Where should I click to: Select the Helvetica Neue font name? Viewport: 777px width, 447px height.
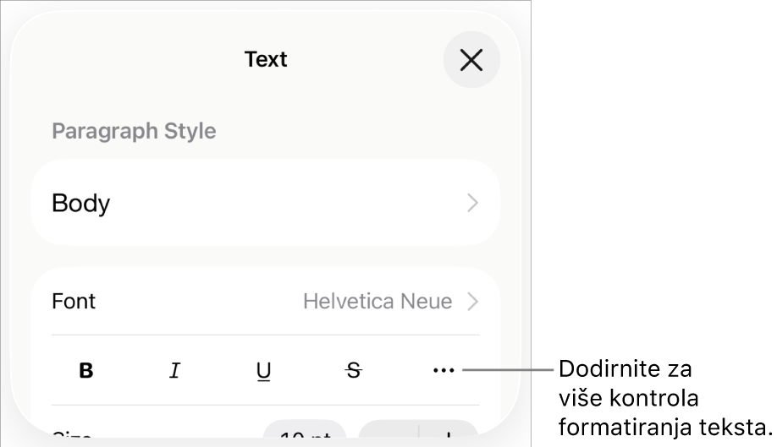377,302
